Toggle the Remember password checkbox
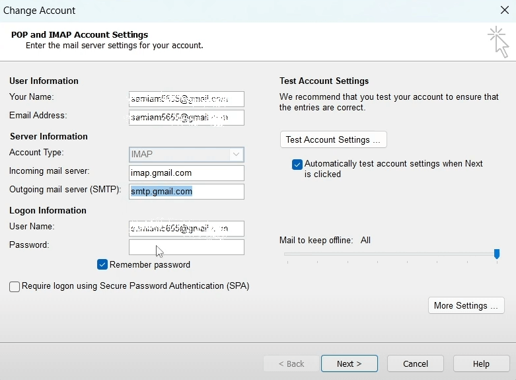This screenshot has width=516, height=380. [102, 265]
